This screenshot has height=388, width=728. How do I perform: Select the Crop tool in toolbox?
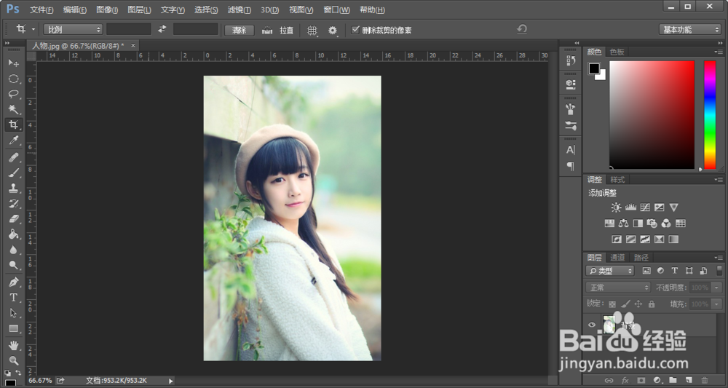tap(13, 124)
